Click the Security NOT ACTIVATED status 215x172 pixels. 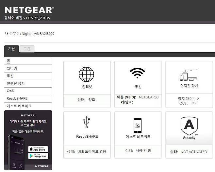(x=193, y=152)
